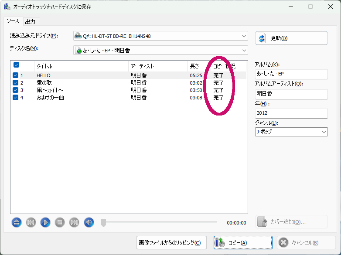Click the 00:00:00 playback time display
Image resolution: width=341 pixels, height=255 pixels.
[236, 223]
